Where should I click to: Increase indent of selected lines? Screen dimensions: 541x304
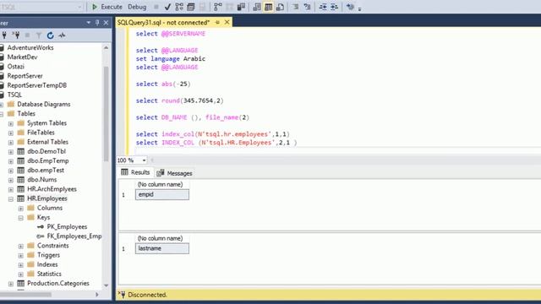click(334, 7)
